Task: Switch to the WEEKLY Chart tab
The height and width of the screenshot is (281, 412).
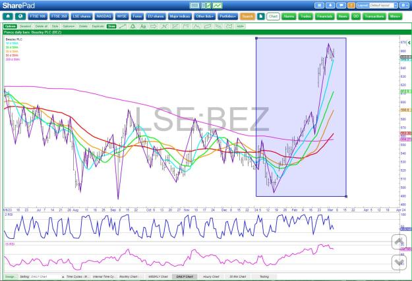Action: [158, 276]
